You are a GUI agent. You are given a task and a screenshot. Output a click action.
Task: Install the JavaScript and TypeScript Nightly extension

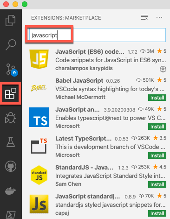click(157, 127)
